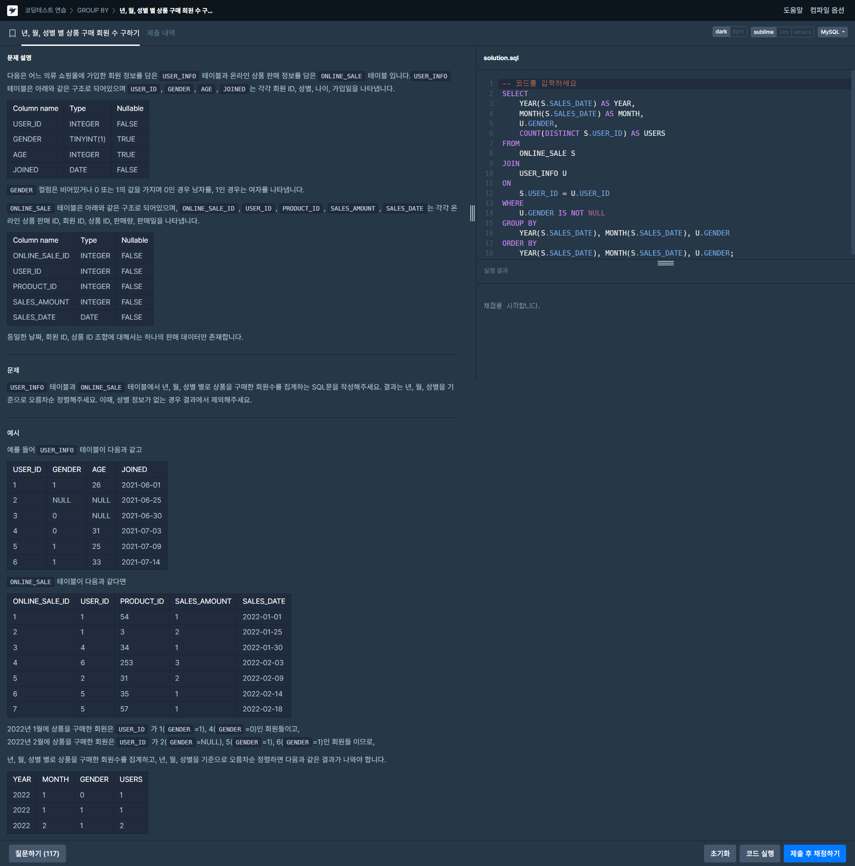
Task: Open the MySQL language dropdown
Action: [x=832, y=32]
